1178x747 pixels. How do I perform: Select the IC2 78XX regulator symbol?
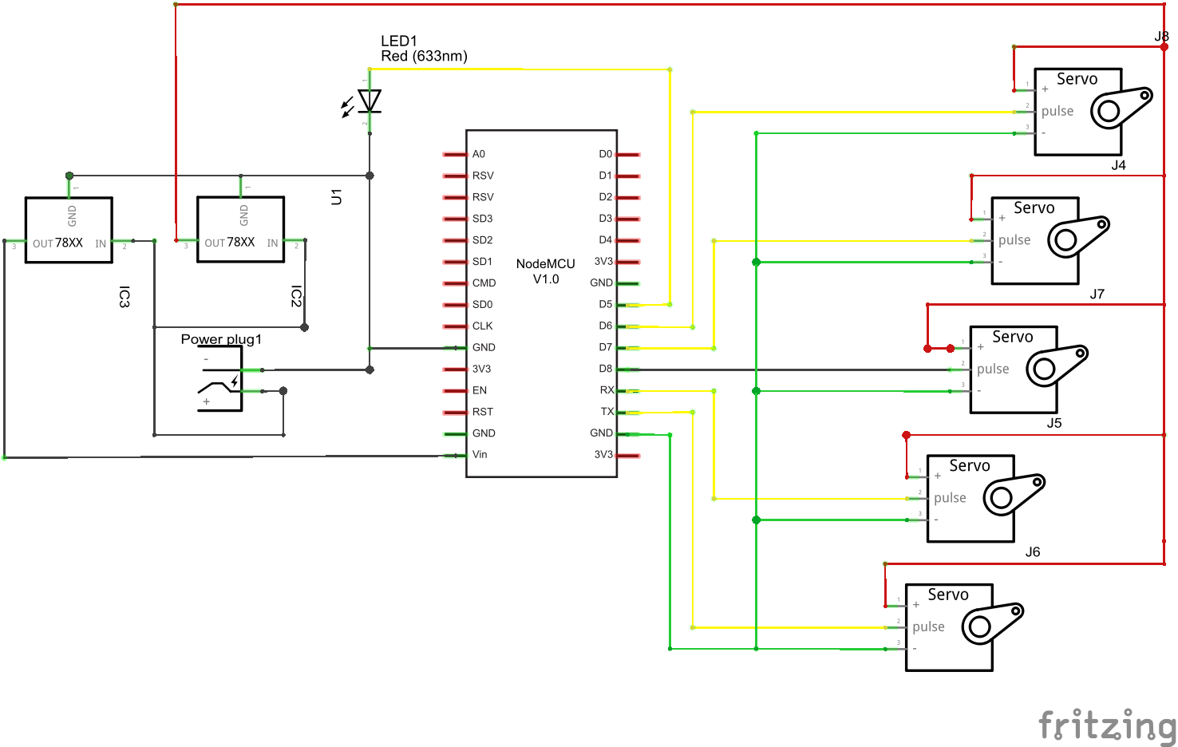[241, 229]
